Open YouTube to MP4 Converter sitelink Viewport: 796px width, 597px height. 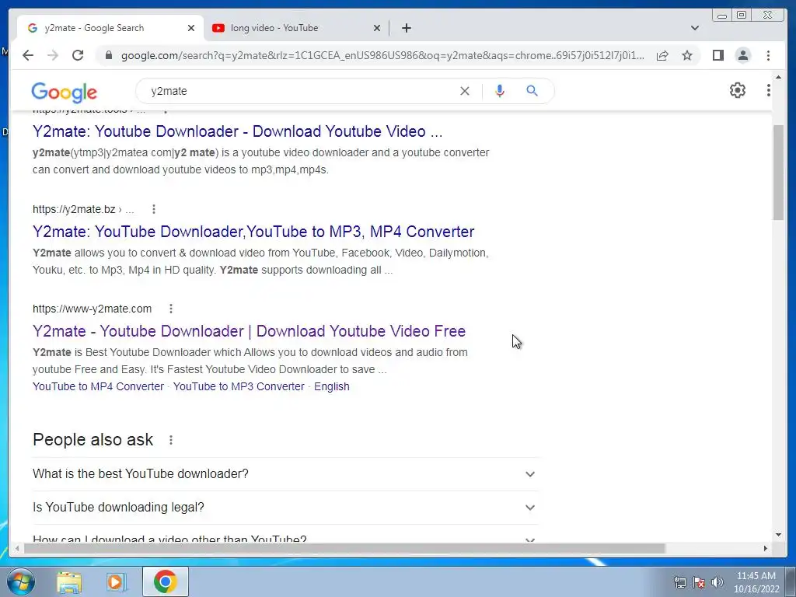point(99,386)
